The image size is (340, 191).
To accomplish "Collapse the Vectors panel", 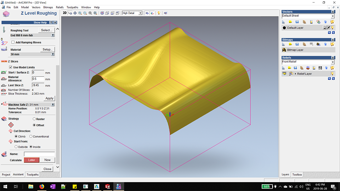I will click(333, 11).
